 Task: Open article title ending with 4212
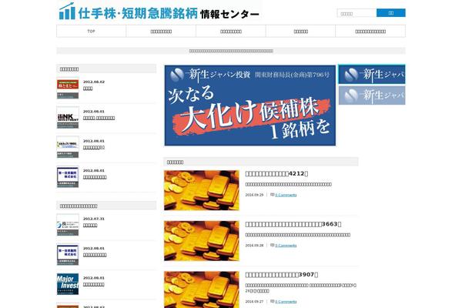coord(276,173)
